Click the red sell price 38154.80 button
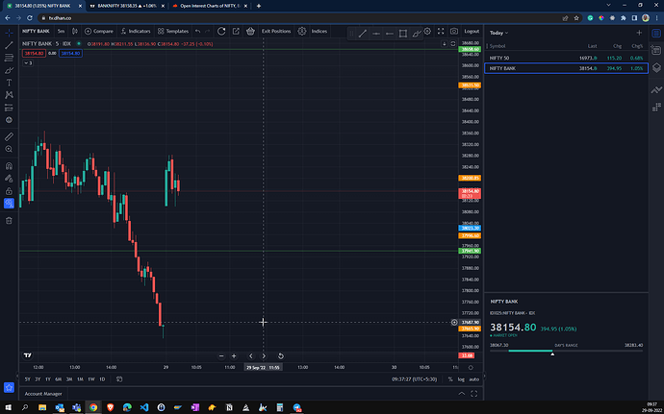Viewport: 664px width, 414px height. click(x=34, y=53)
